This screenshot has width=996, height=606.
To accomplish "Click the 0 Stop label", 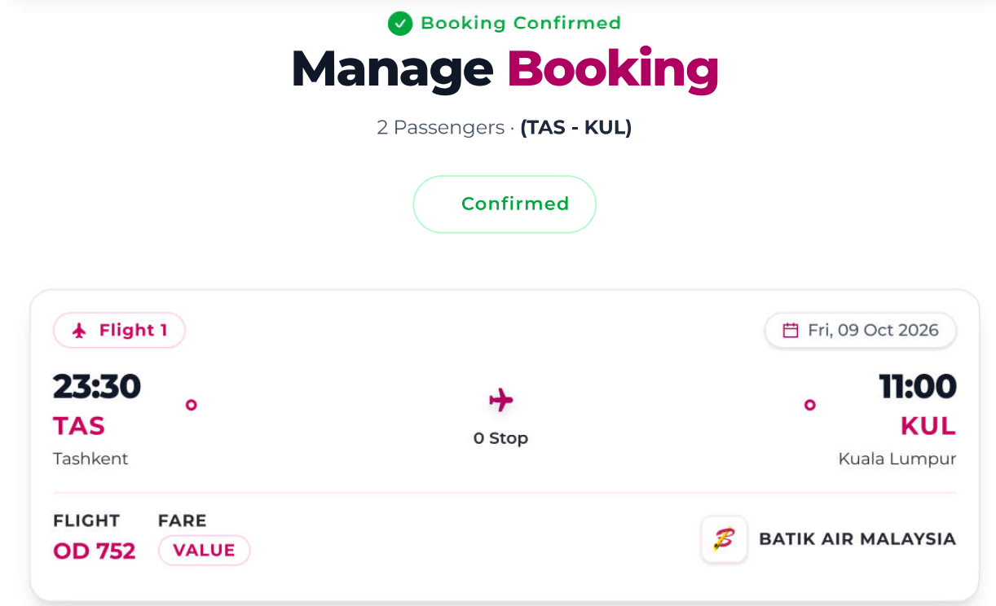I will 501,438.
